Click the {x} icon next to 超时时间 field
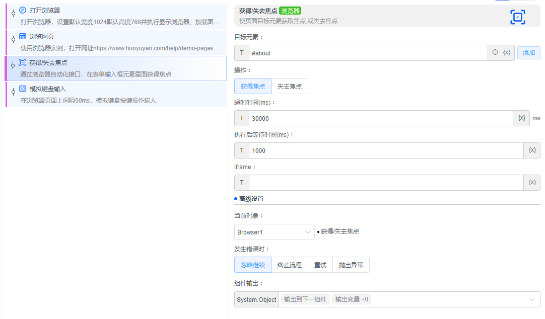545x319 pixels. (x=521, y=118)
